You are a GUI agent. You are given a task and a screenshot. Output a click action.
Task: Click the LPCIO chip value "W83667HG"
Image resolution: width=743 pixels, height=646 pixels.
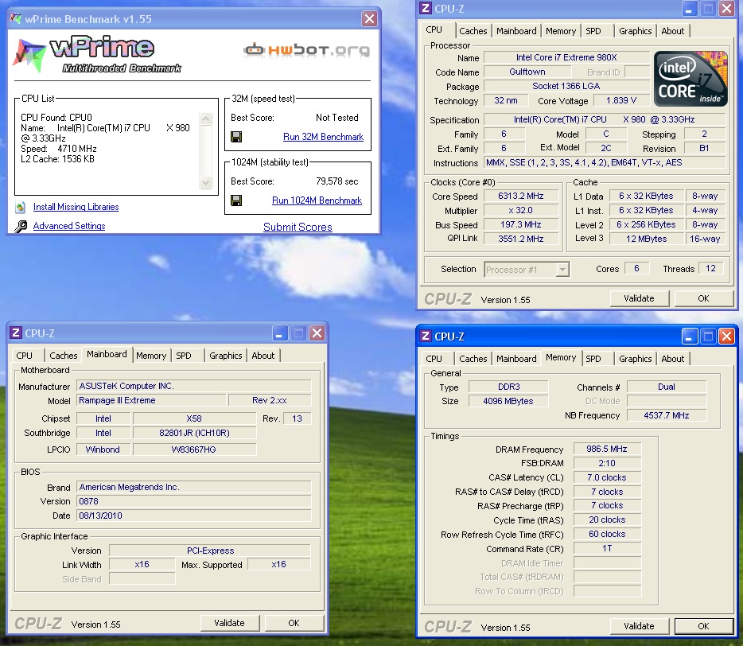coord(194,449)
